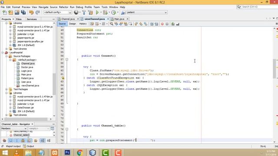Viewport: 278px width, 156px height.
Task: Click the Last Edit icon in editor toolbar
Action: point(92,24)
